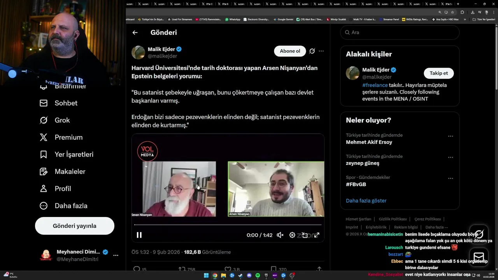The image size is (498, 280).
Task: Pause the video
Action: 139,235
